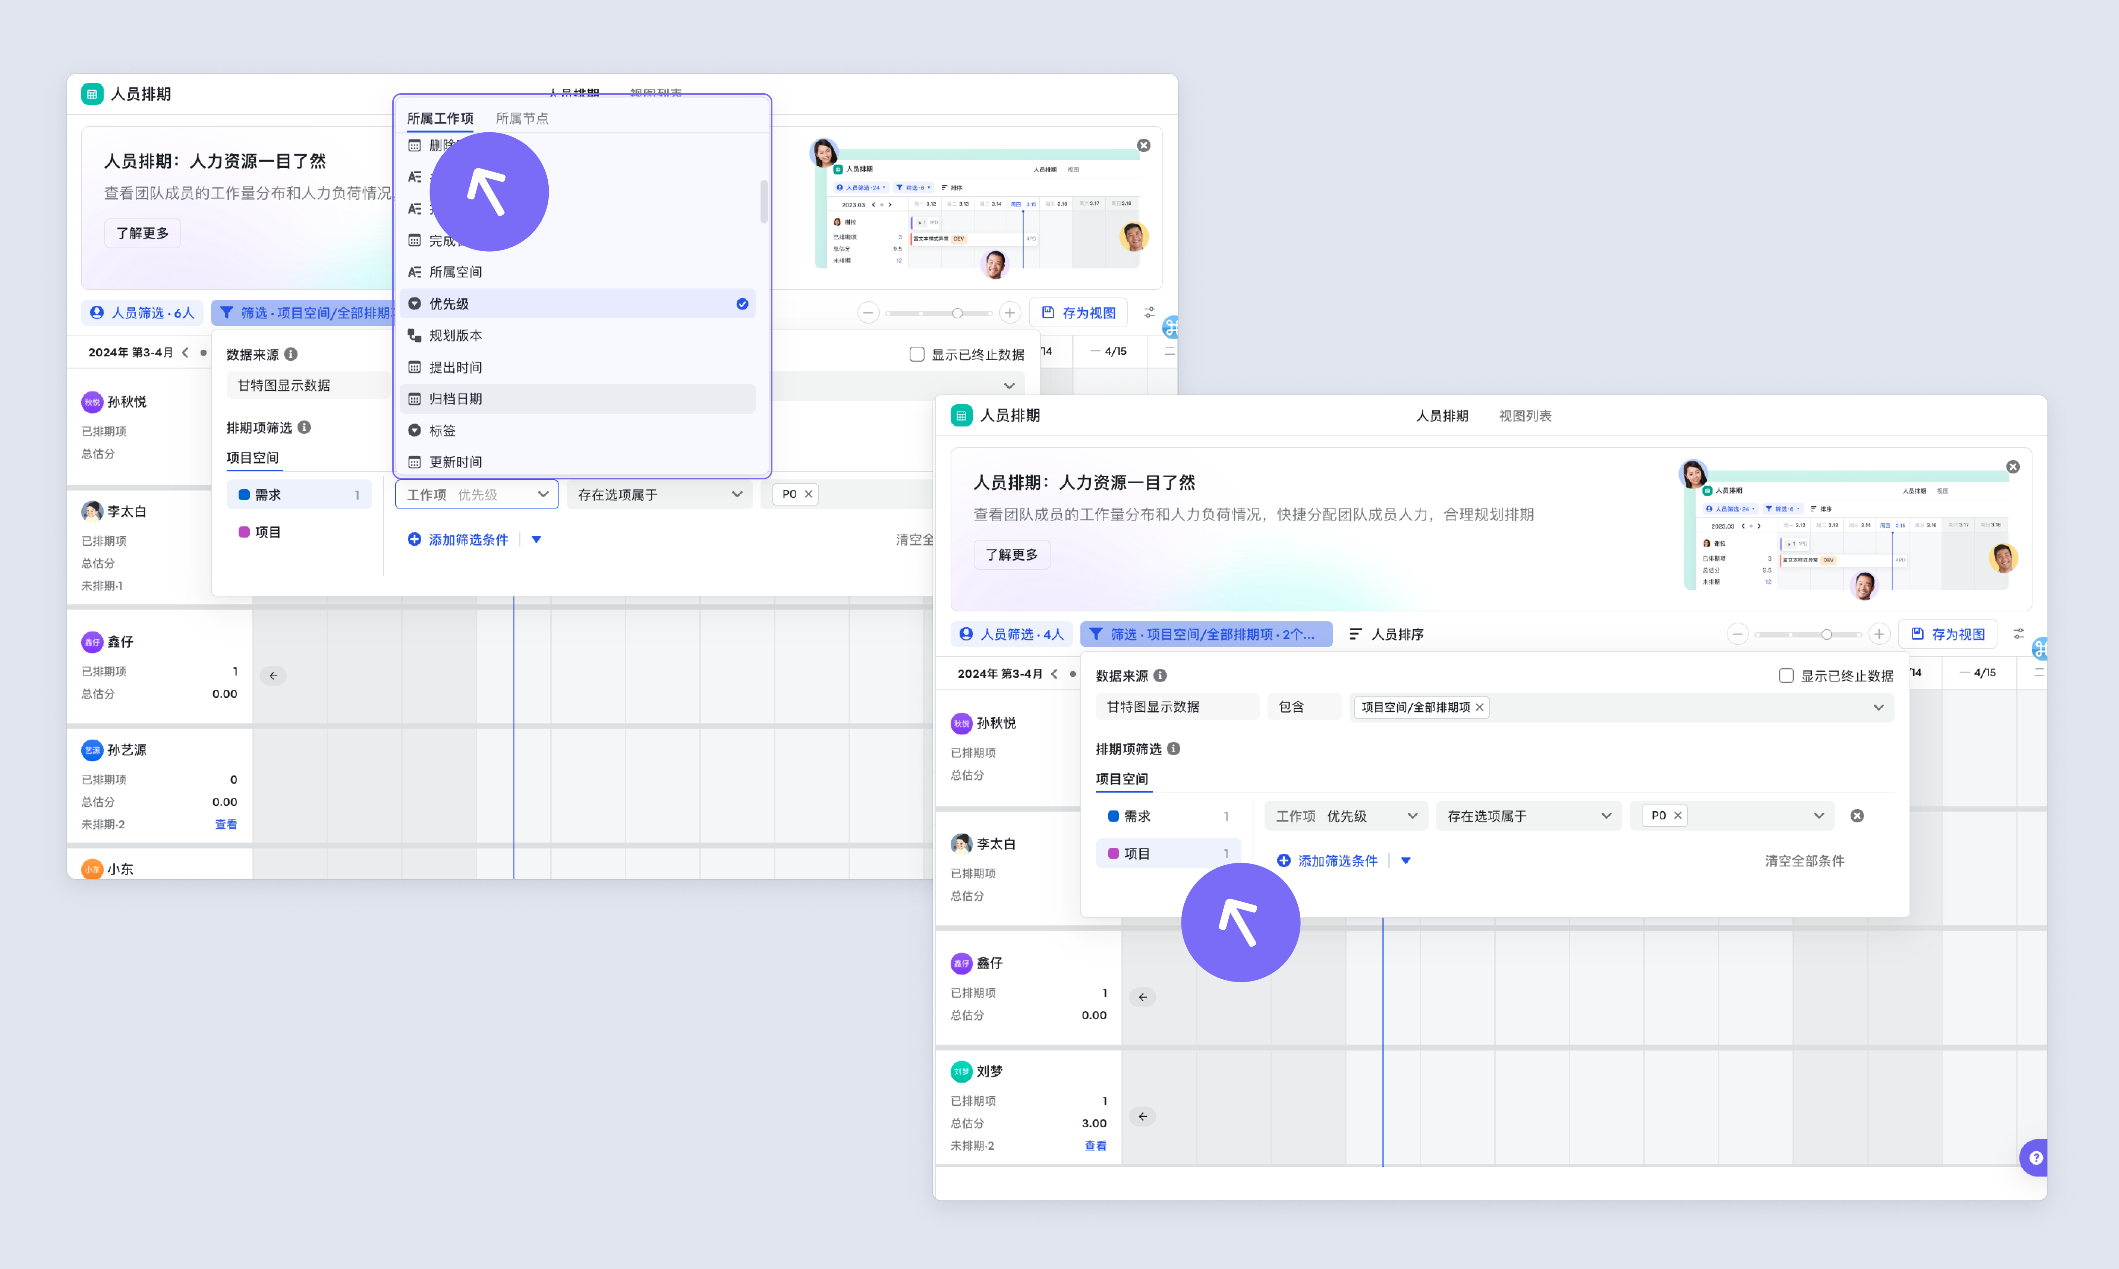Click info icon beside 排期项筛选 in back window

click(305, 428)
